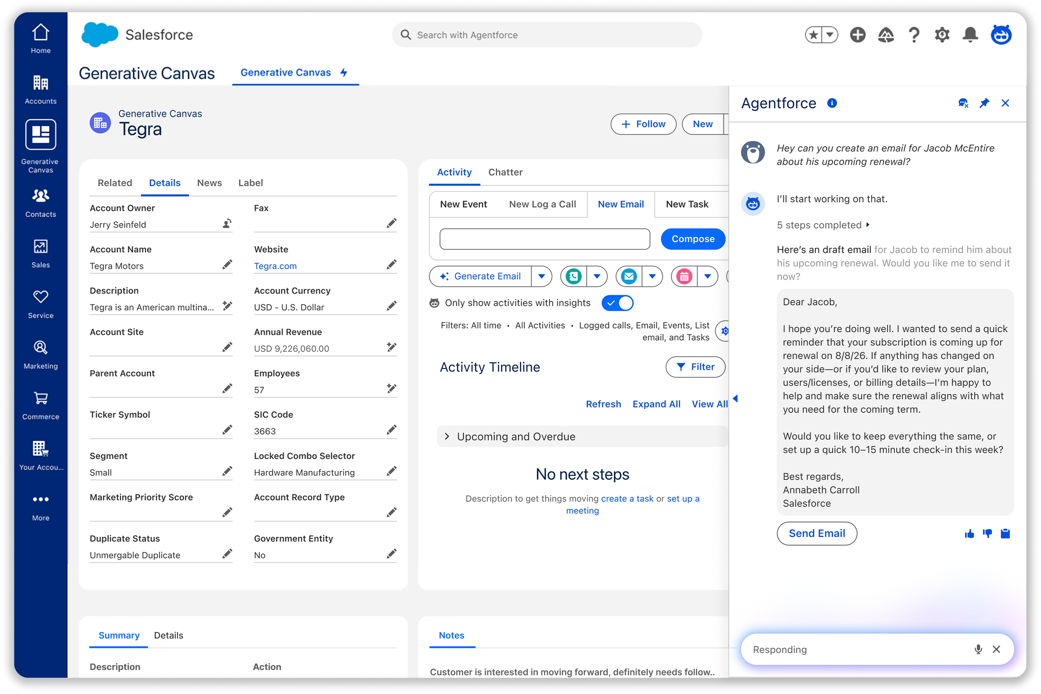This screenshot has width=1041, height=694.
Task: Start a new Agentforce conversation
Action: pos(963,103)
